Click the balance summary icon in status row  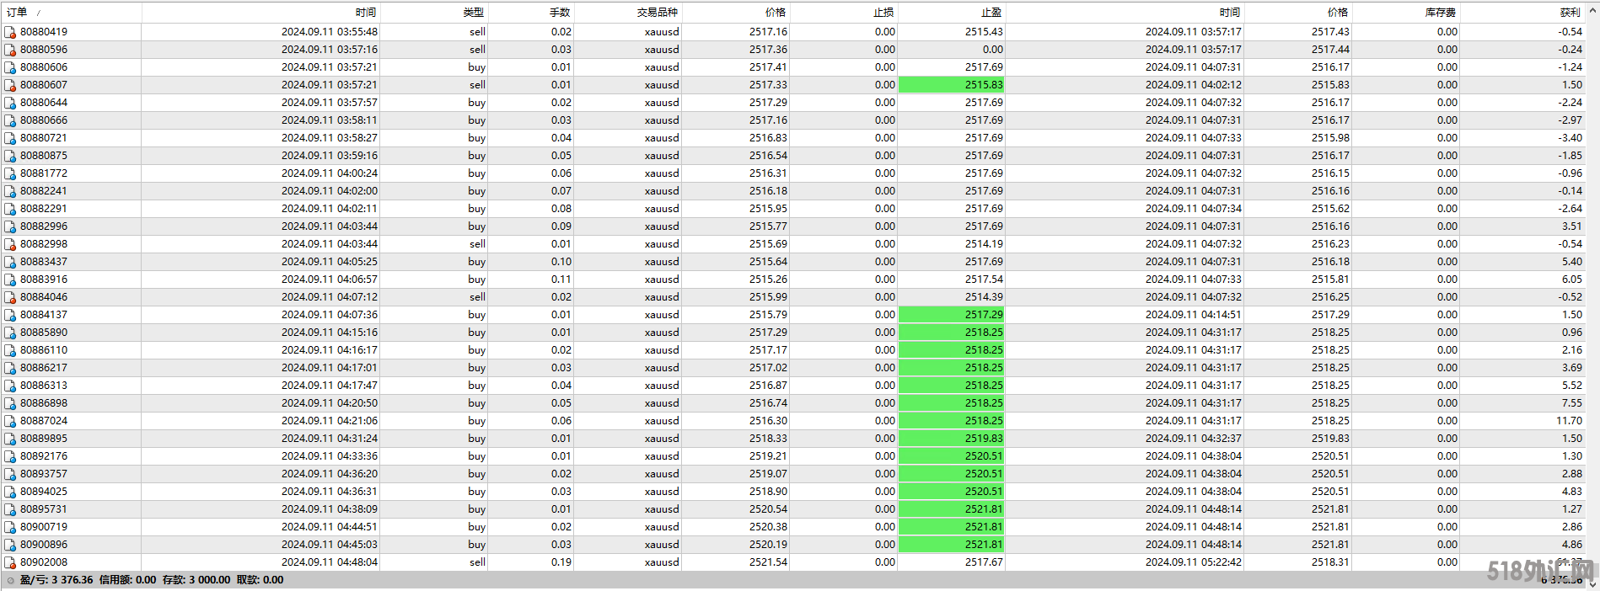10,580
